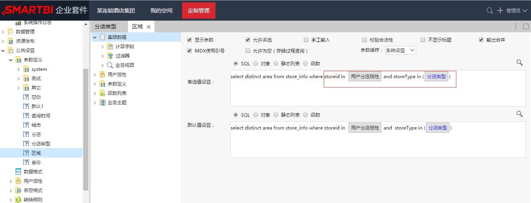Open 资源发布 in left sidebar
The width and height of the screenshot is (531, 203).
25,41
